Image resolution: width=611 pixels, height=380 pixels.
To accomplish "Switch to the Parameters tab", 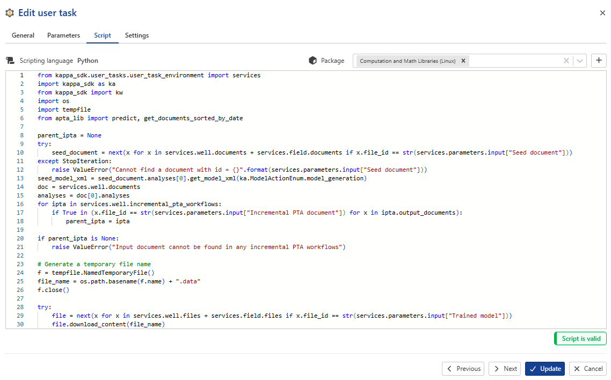I will (63, 35).
